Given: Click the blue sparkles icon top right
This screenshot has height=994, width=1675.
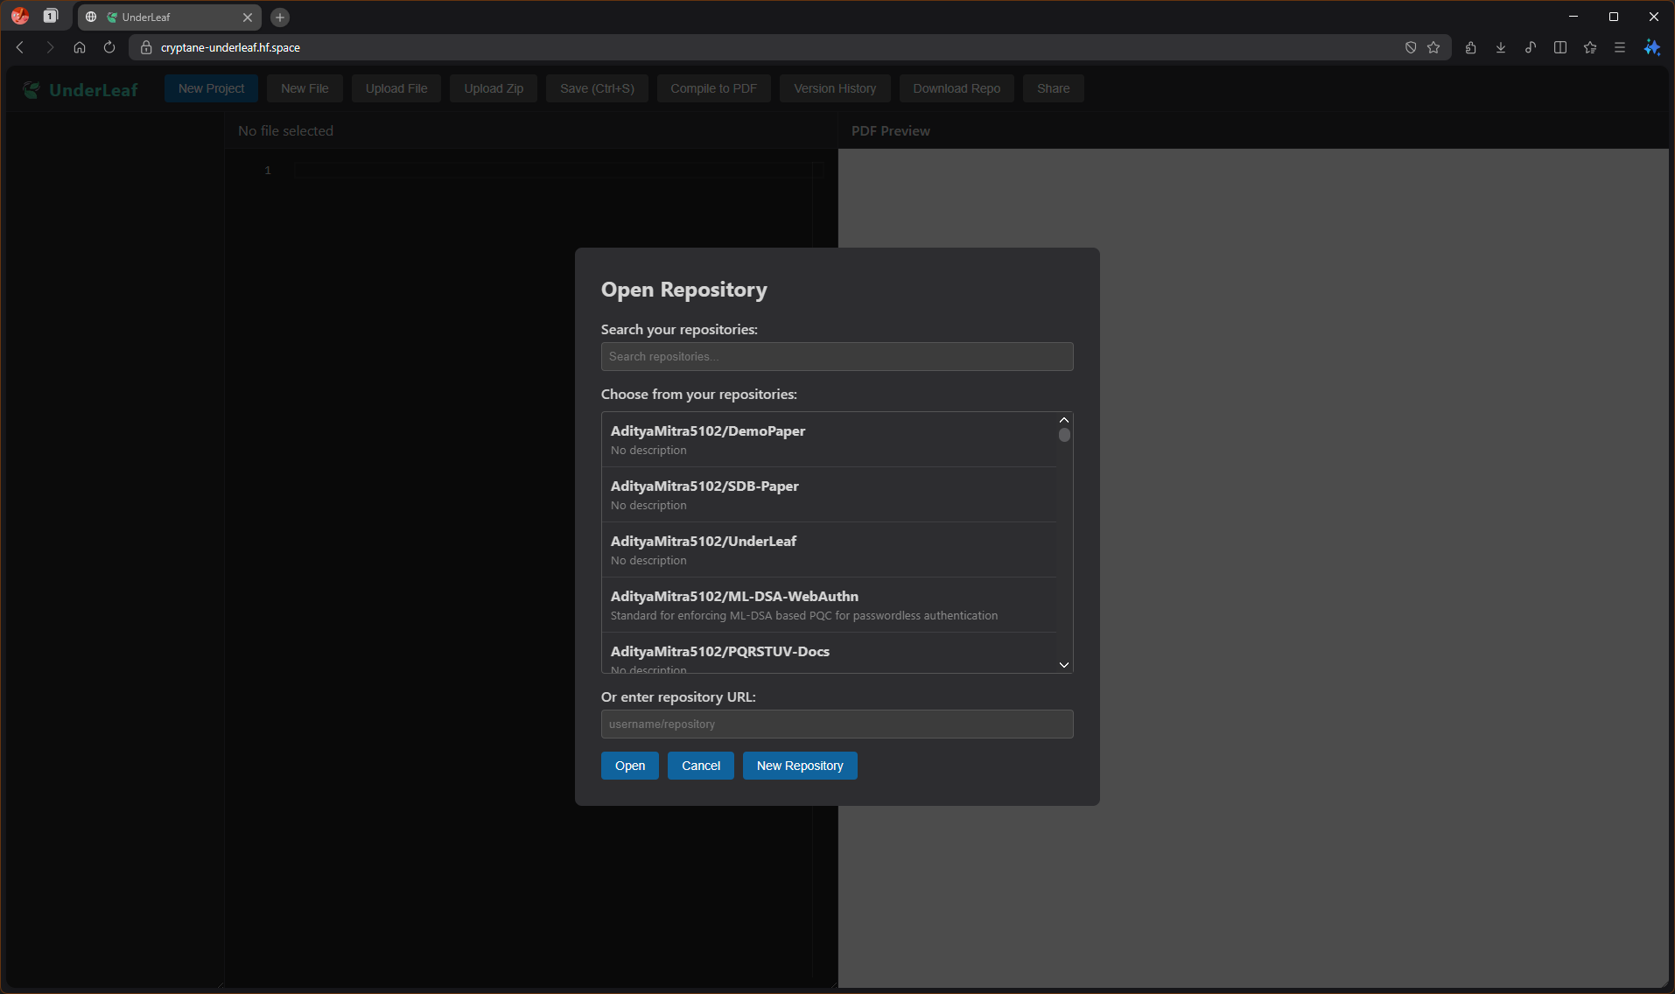Looking at the screenshot, I should click(1652, 48).
